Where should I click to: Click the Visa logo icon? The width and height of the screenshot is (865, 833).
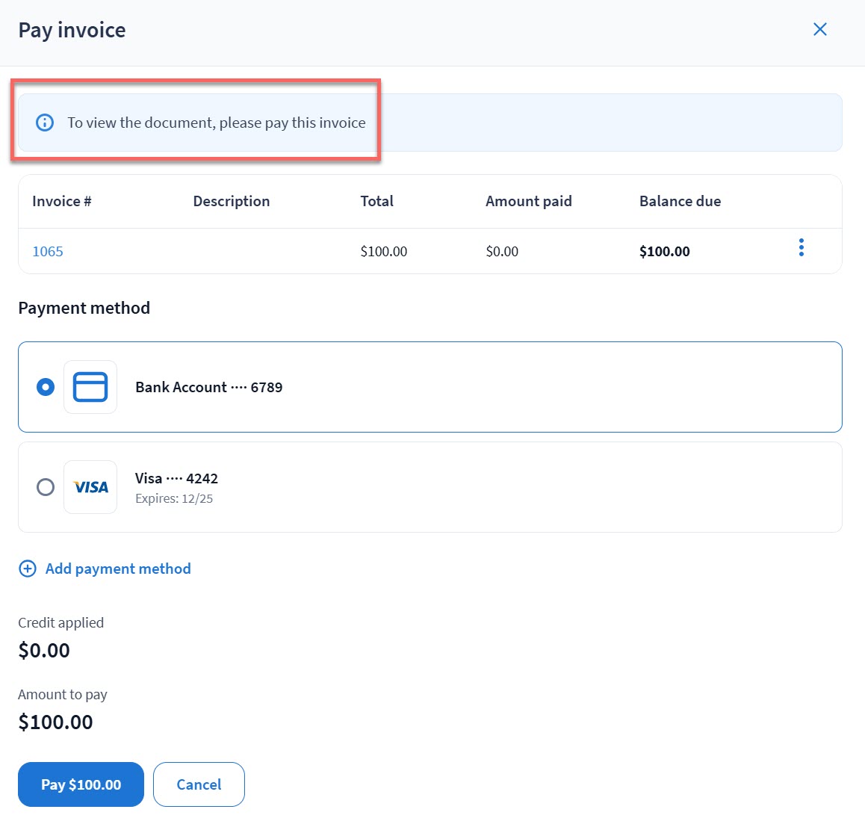pos(90,487)
